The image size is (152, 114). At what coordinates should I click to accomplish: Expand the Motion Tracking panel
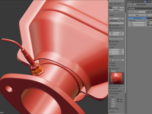[x=110, y=91]
